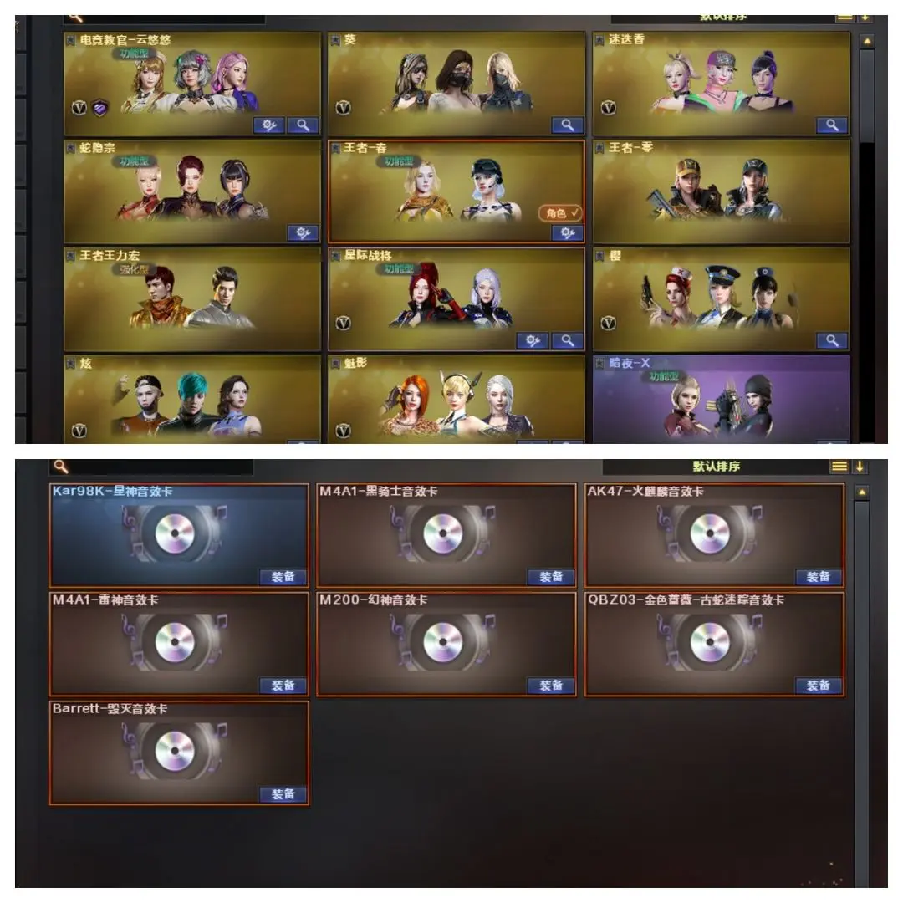
Task: Open gear settings on 电竞教官-云悠悠 card
Action: [269, 125]
